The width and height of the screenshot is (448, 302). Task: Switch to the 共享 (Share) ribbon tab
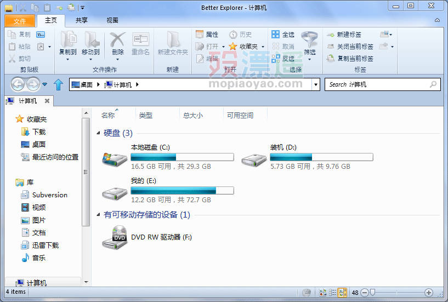coord(81,21)
